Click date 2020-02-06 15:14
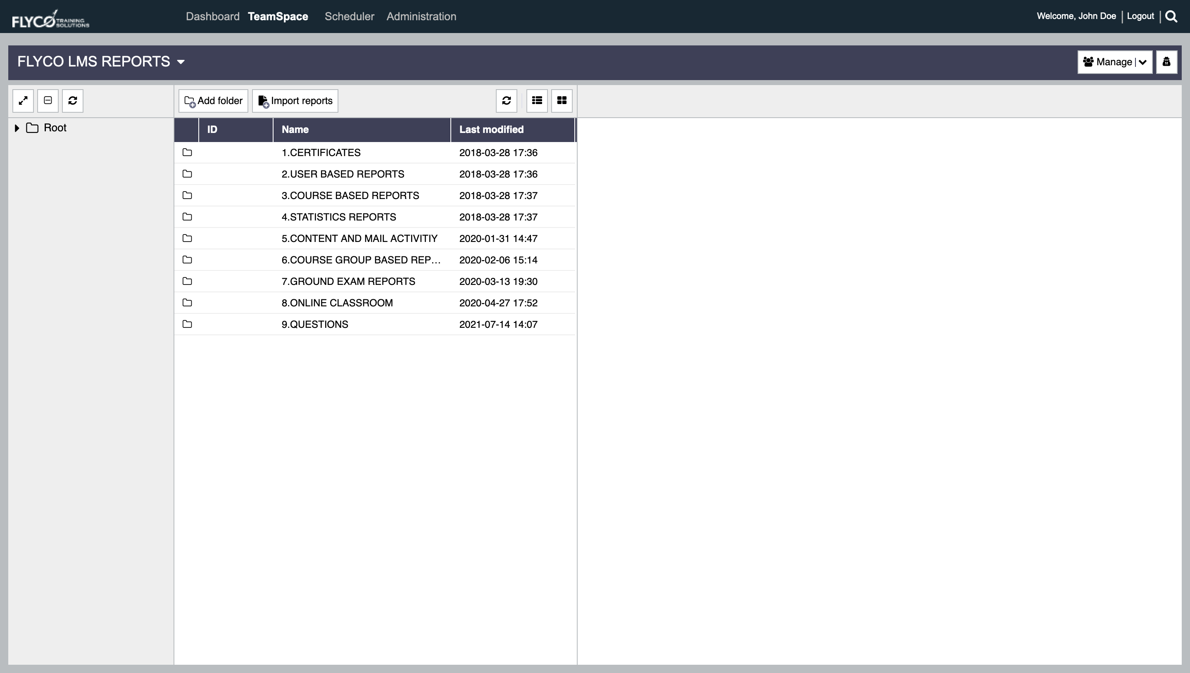This screenshot has width=1190, height=673. coord(498,260)
